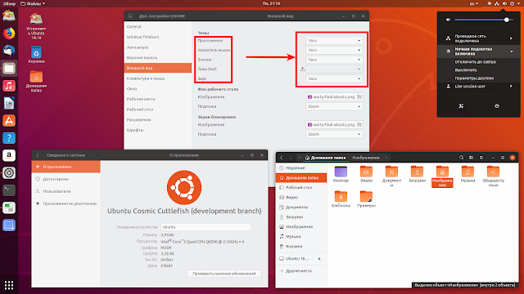Open lock screen Подгонка Zoom dropdown

tap(334, 134)
